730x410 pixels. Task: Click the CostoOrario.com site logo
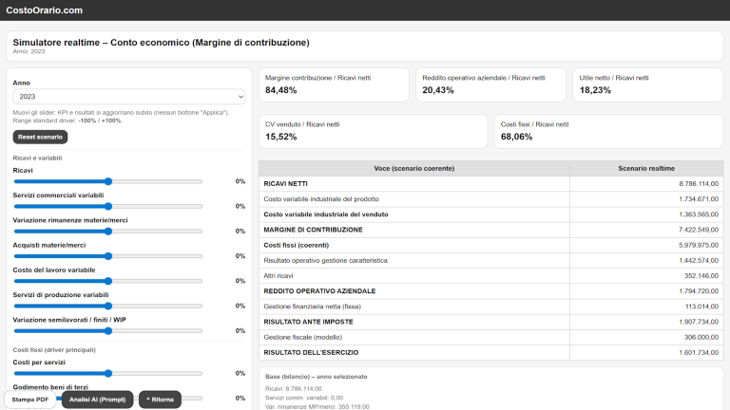click(44, 9)
